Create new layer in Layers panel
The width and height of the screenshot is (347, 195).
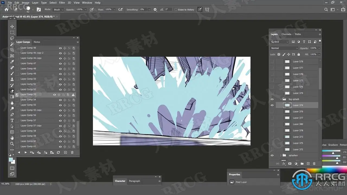point(308,164)
